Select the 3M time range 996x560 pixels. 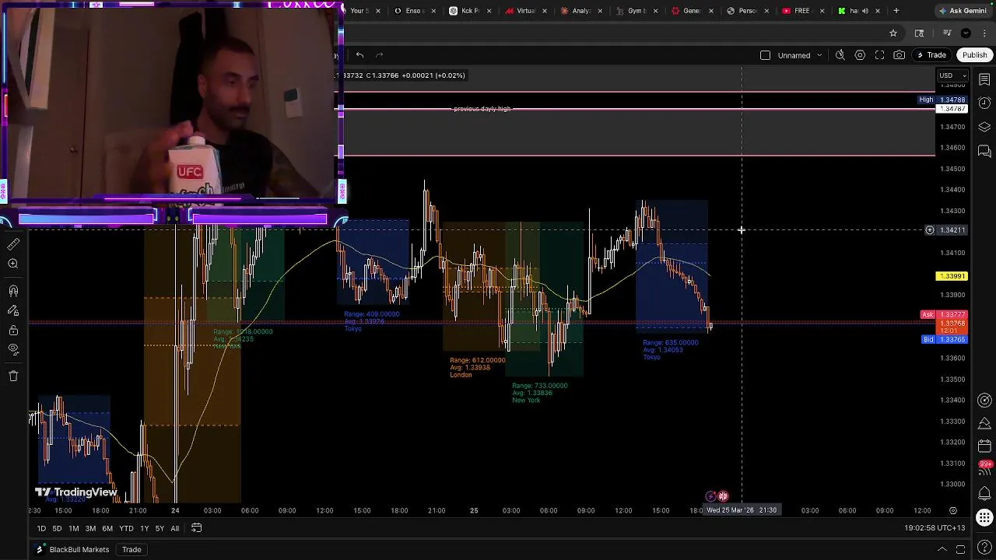[x=90, y=529]
